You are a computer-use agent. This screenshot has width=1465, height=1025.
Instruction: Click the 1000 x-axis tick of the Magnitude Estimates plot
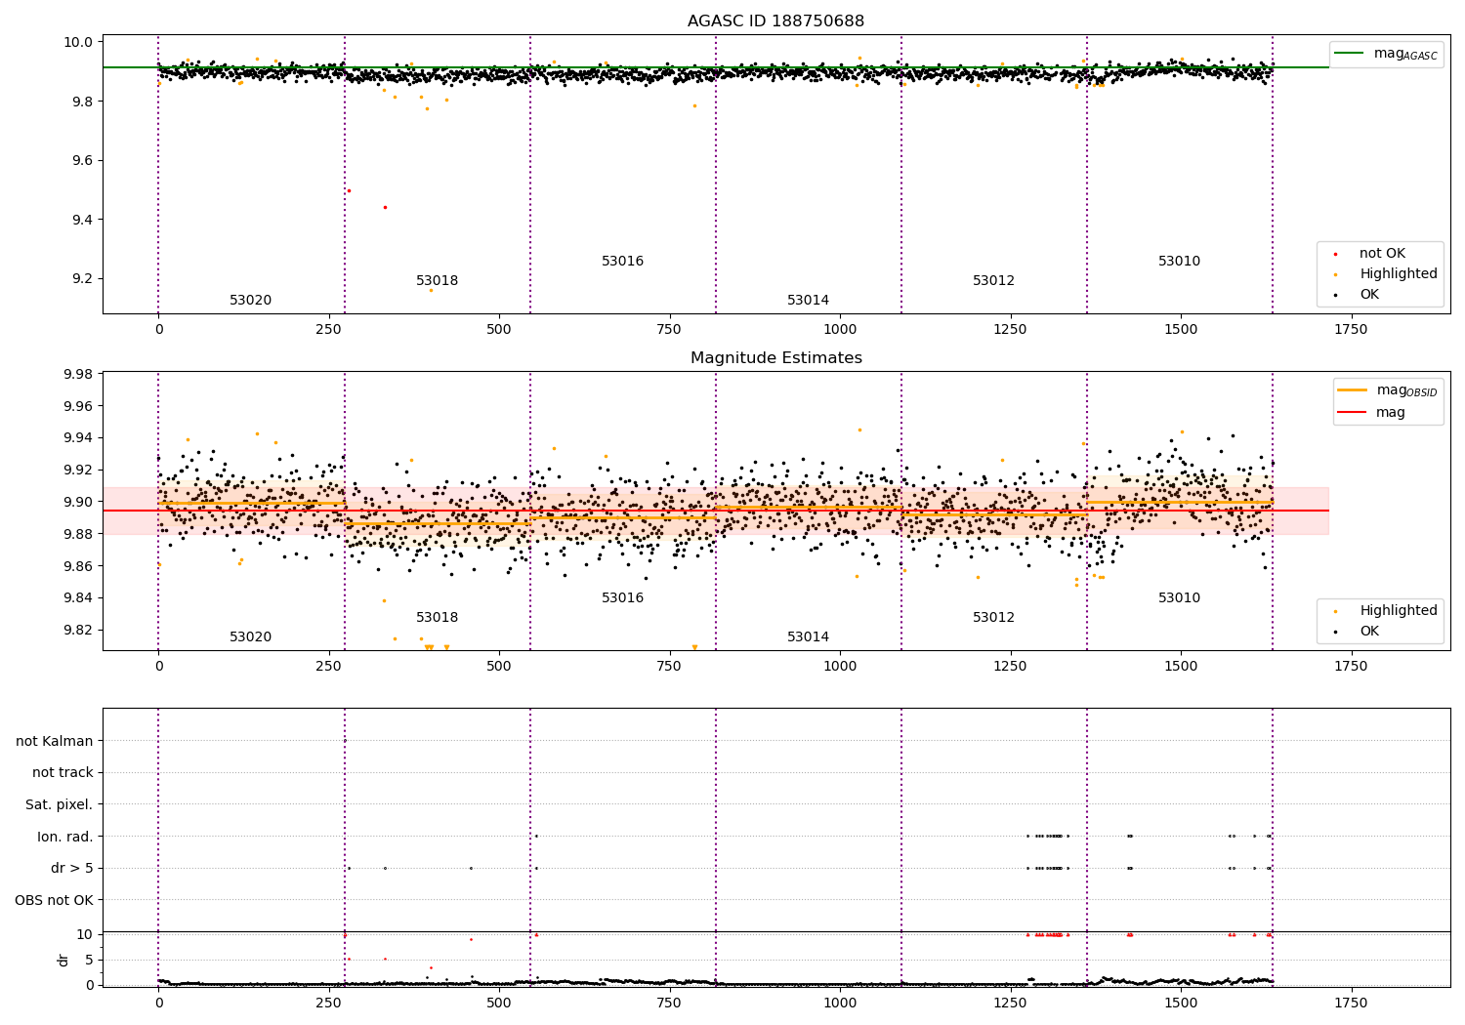point(840,667)
